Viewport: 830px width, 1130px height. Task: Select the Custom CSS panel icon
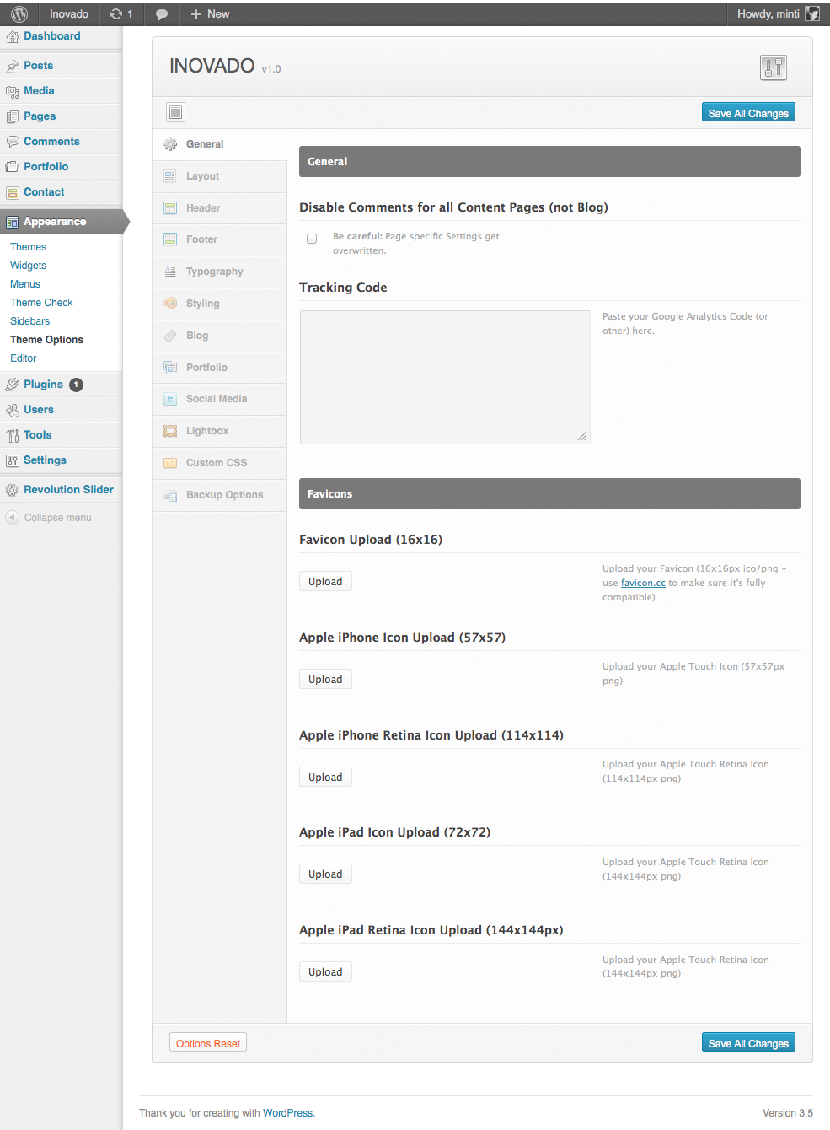(x=171, y=463)
